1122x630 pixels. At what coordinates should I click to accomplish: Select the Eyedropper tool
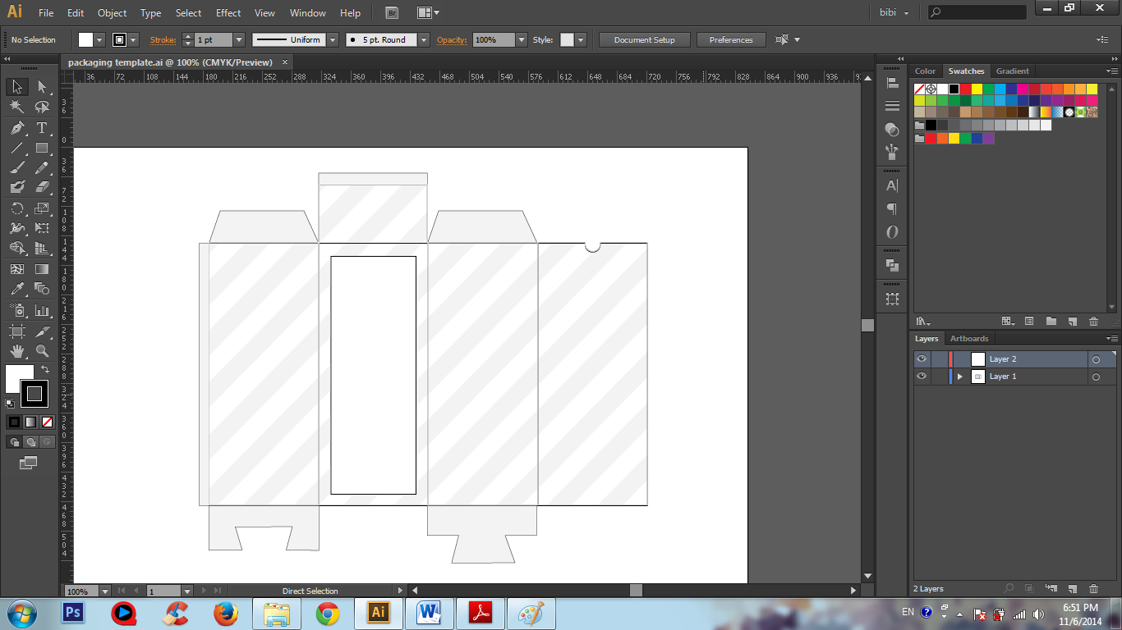point(17,289)
